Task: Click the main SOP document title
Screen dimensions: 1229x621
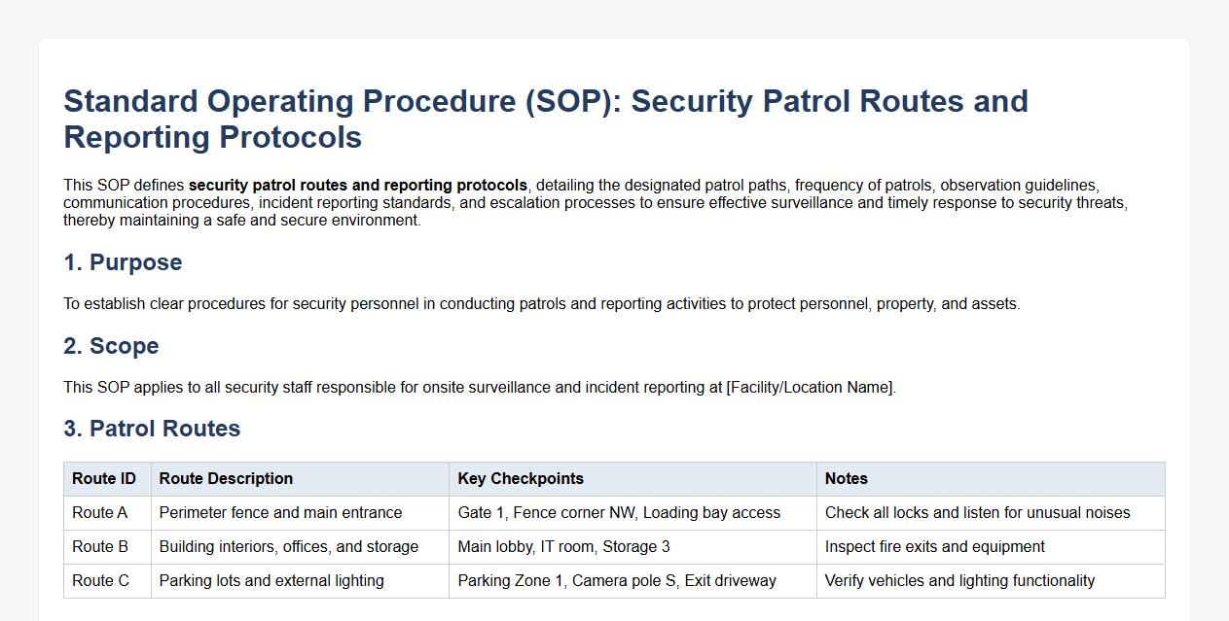Action: click(x=545, y=119)
